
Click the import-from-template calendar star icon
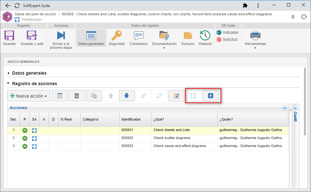(x=176, y=96)
